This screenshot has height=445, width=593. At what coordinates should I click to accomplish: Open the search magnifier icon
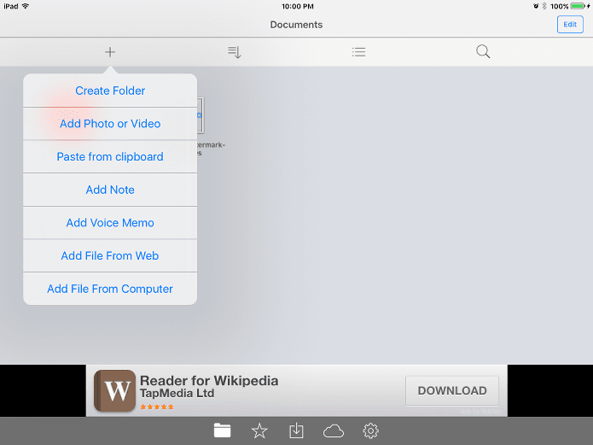tap(483, 51)
